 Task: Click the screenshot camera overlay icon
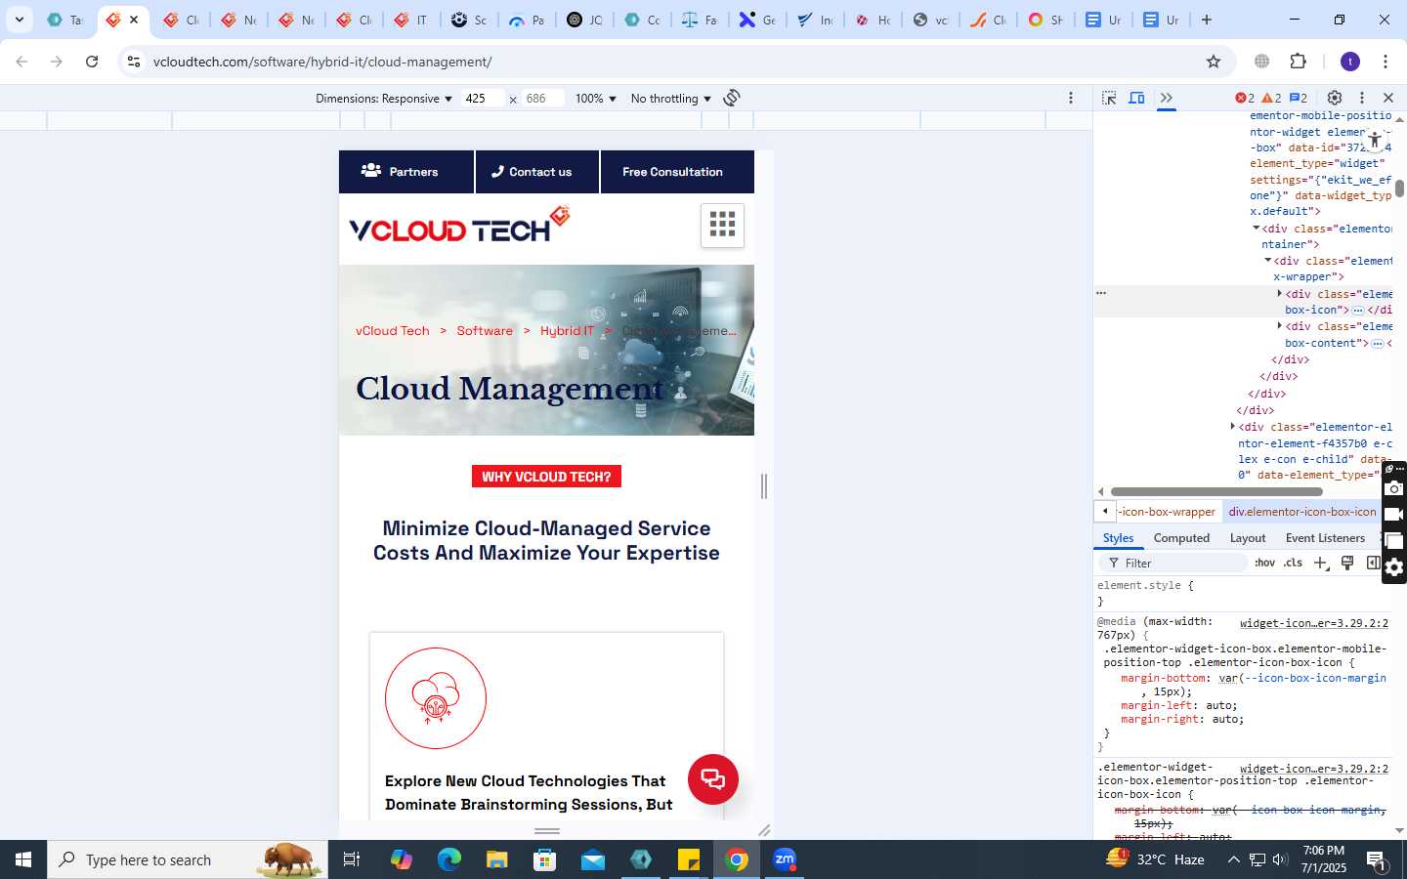point(1394,488)
